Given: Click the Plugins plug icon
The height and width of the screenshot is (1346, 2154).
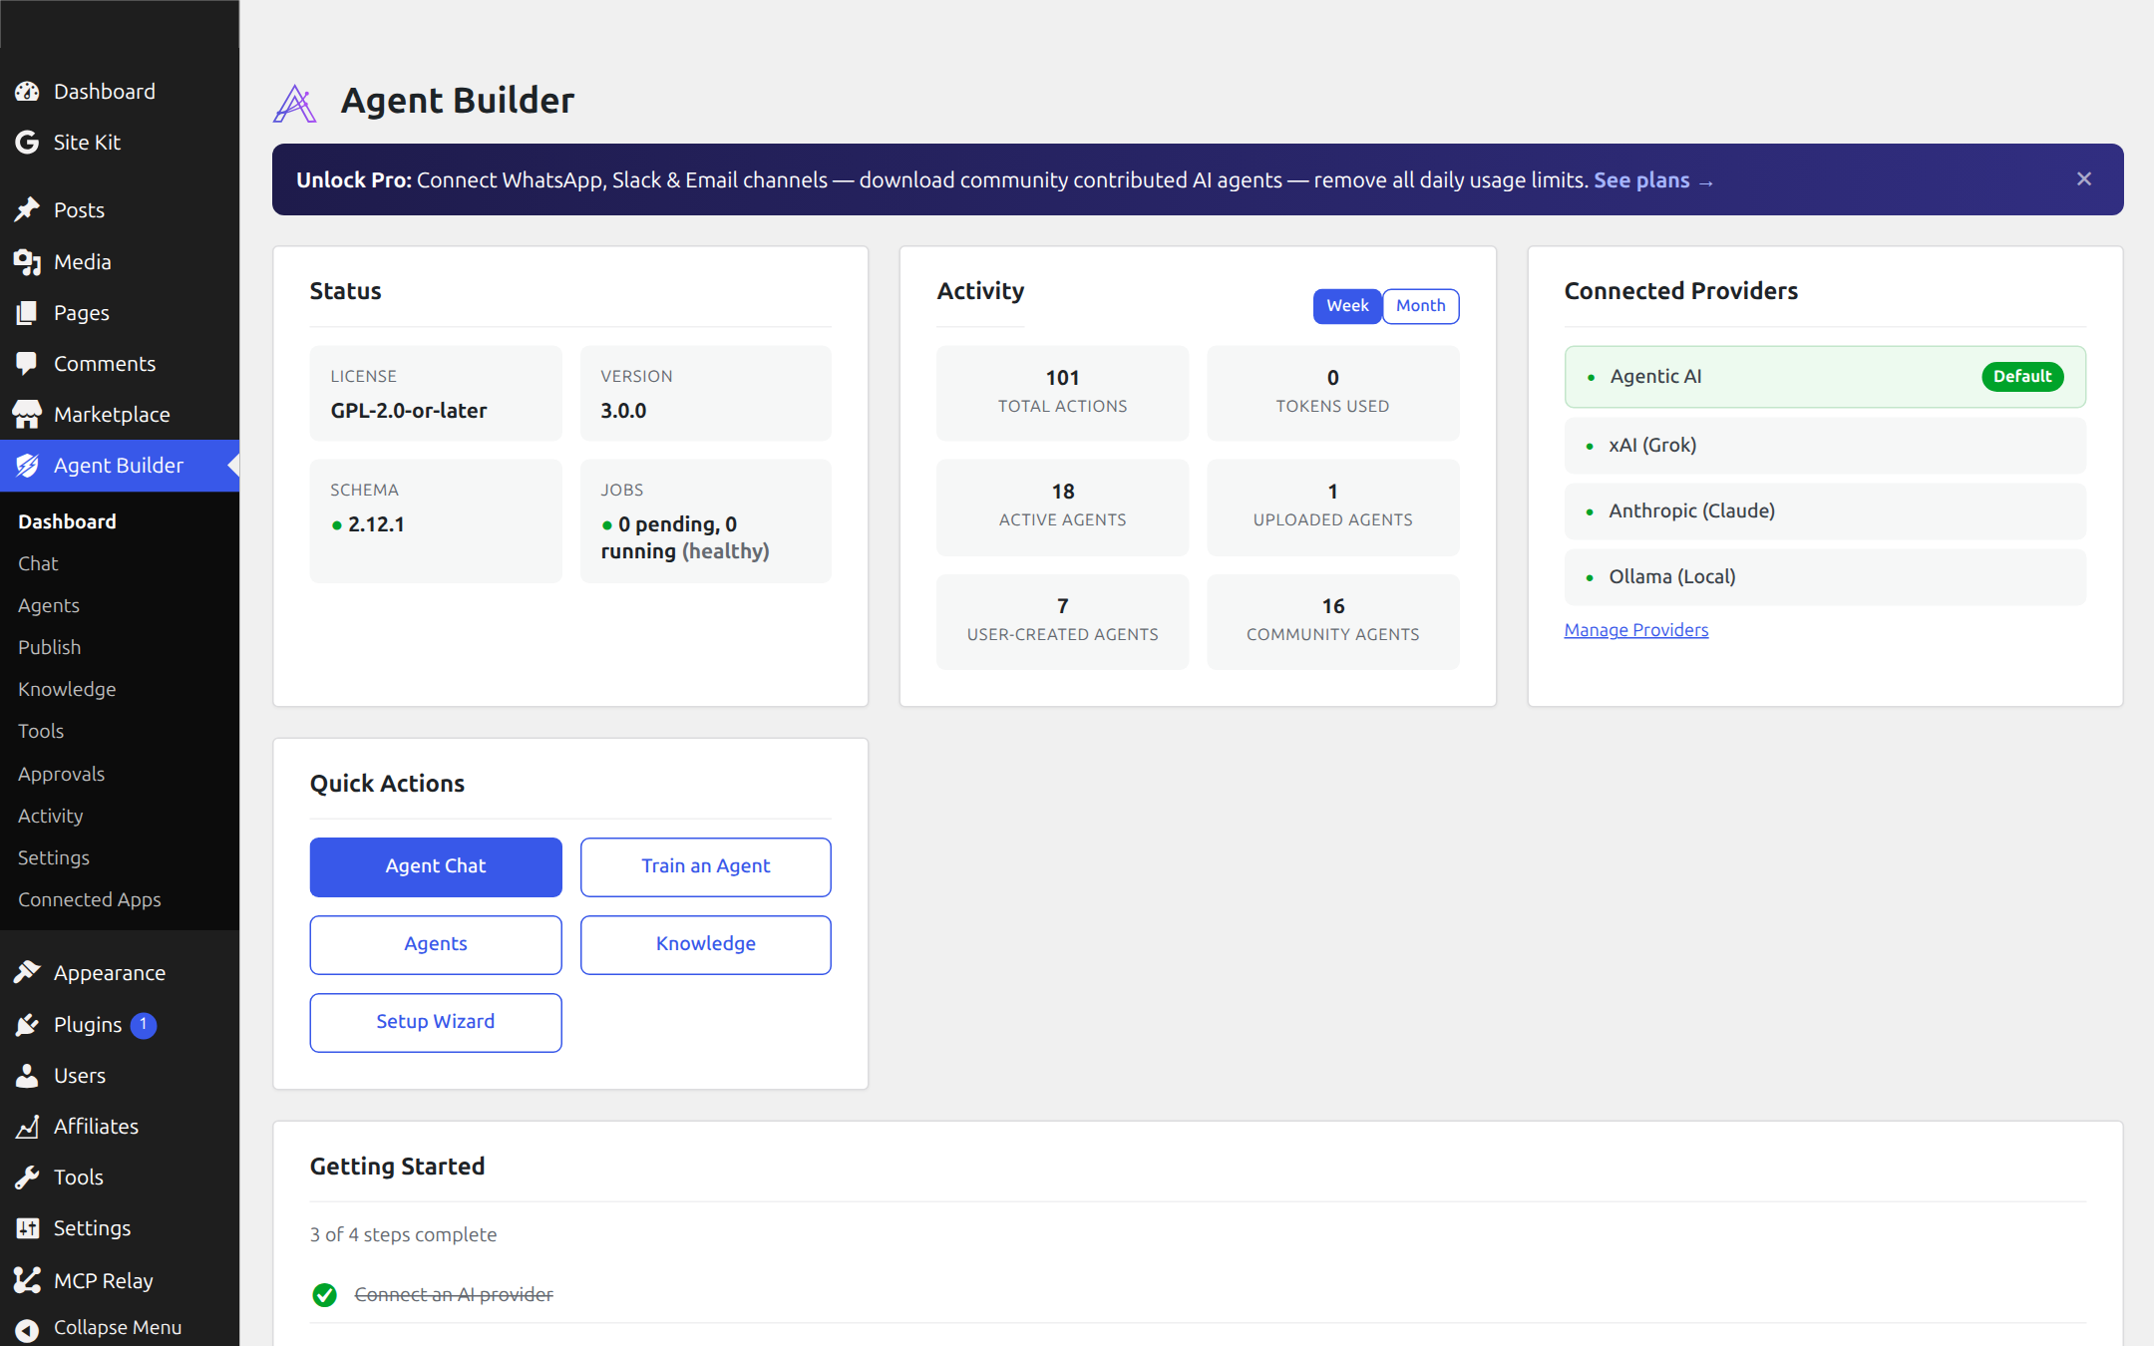Looking at the screenshot, I should [x=27, y=1025].
